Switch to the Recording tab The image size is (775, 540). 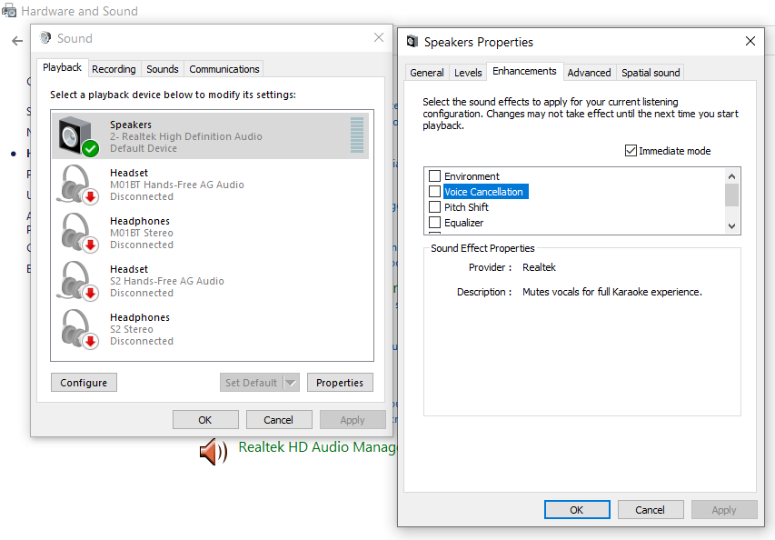[114, 69]
